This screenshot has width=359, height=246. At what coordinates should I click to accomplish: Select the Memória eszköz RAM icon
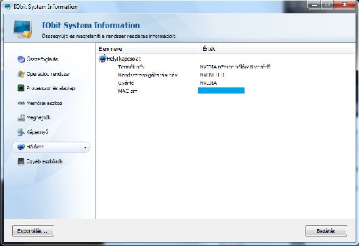21,103
